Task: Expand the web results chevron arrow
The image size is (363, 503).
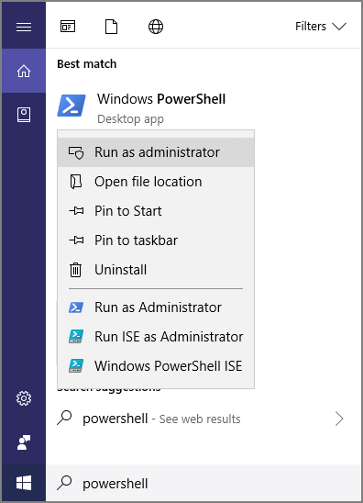Action: coord(339,419)
